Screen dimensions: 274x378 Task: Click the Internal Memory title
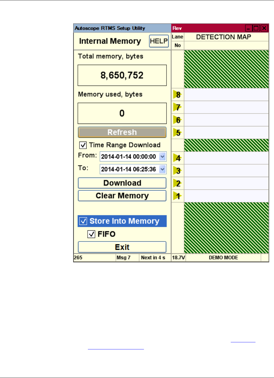[x=110, y=41]
